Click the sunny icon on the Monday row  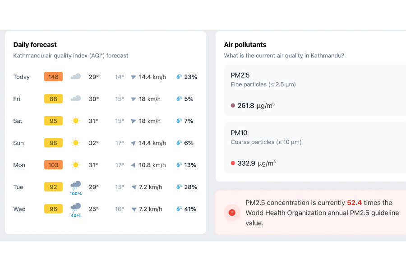[76, 165]
